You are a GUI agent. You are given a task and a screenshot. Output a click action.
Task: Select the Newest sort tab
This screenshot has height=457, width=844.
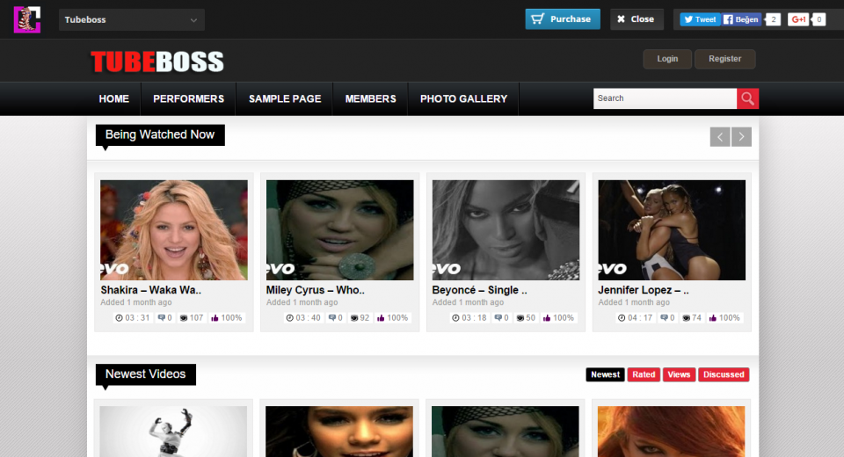point(606,374)
